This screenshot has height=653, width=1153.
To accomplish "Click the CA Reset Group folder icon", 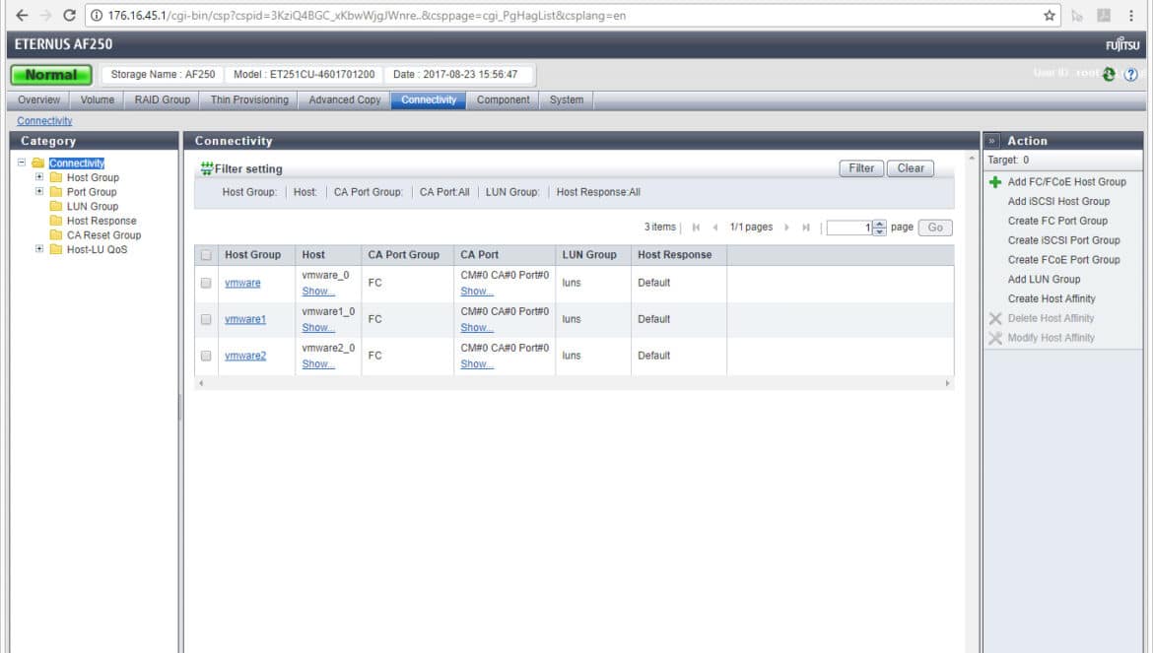I will click(x=56, y=235).
